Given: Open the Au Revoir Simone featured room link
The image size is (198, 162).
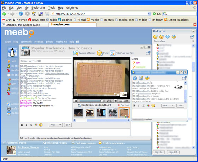Looking at the screenshot, I should 28,147.
